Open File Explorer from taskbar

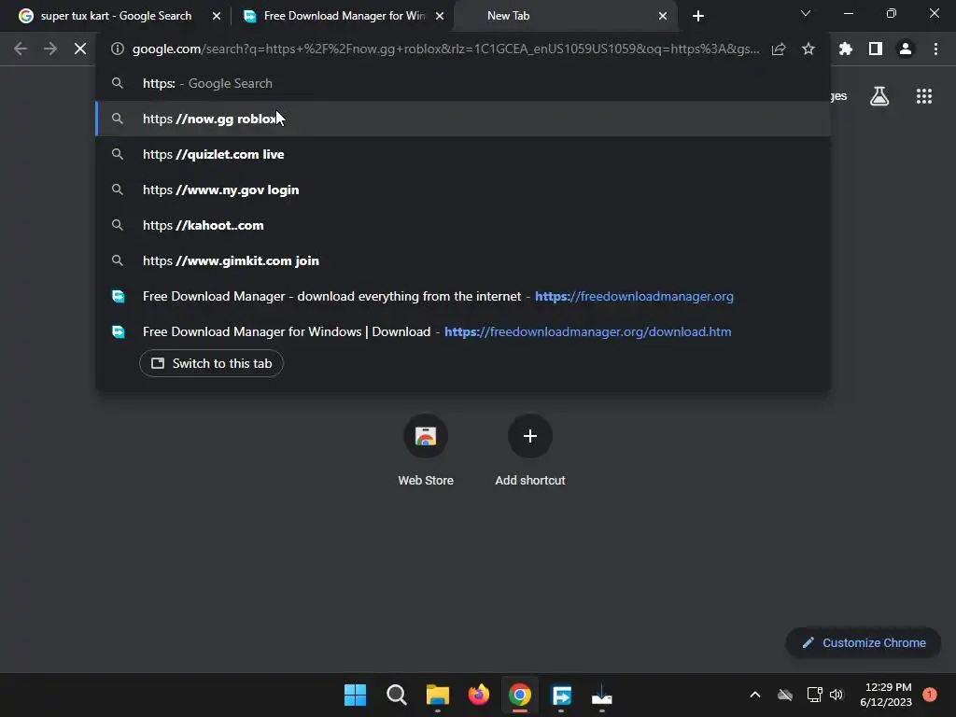(438, 695)
